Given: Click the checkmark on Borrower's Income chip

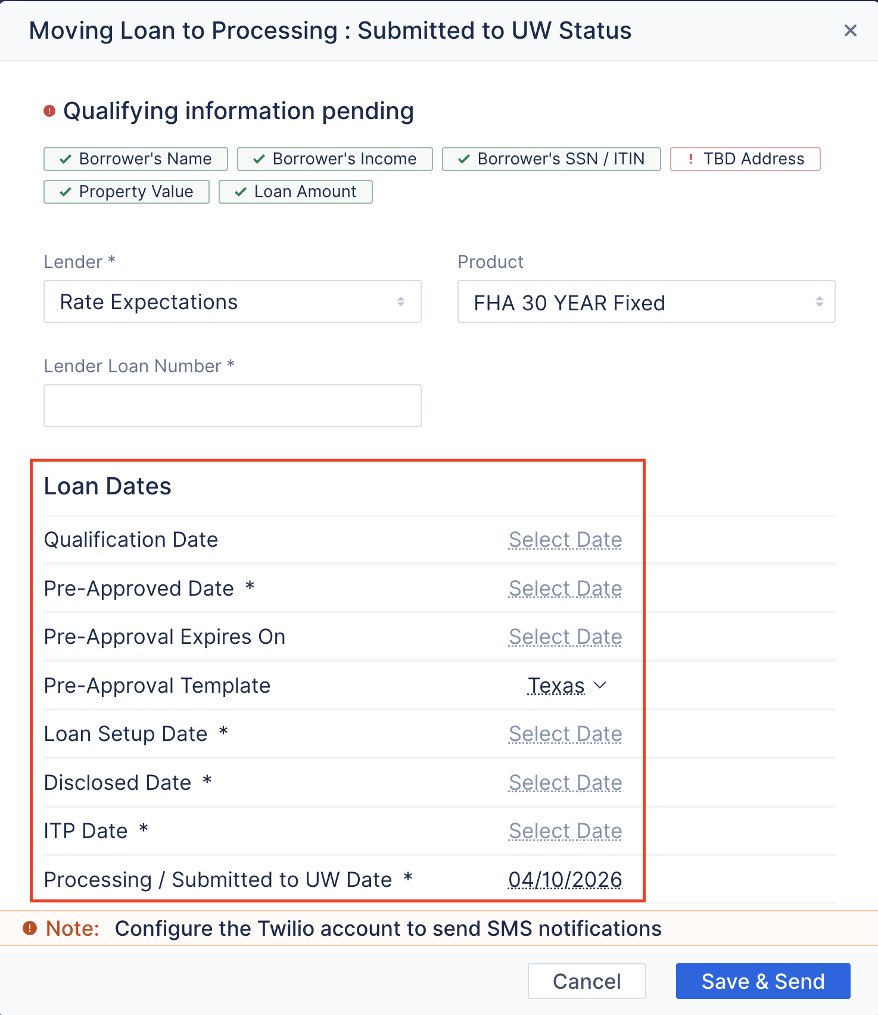Looking at the screenshot, I should tap(258, 158).
